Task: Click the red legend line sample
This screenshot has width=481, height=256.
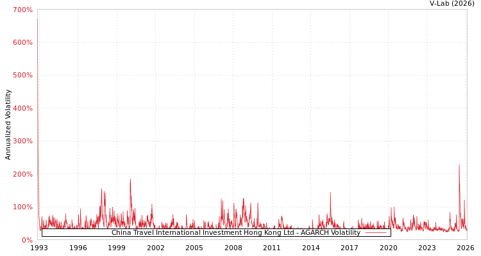Action: point(376,233)
